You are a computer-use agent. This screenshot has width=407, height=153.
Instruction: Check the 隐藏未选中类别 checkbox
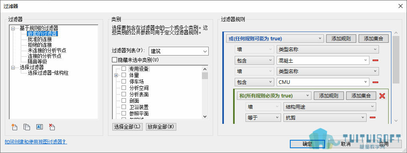click(114, 60)
